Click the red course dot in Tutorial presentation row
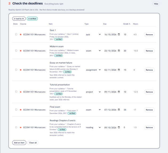Screen dimensions: 168x153 coord(21,92)
